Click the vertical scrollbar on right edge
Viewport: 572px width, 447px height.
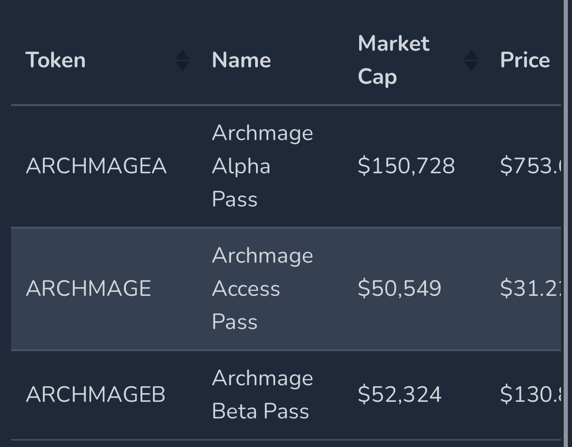click(x=566, y=223)
